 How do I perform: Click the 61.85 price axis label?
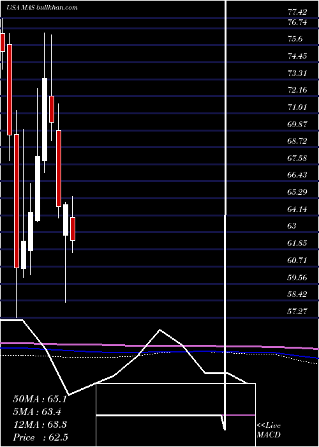(x=297, y=243)
